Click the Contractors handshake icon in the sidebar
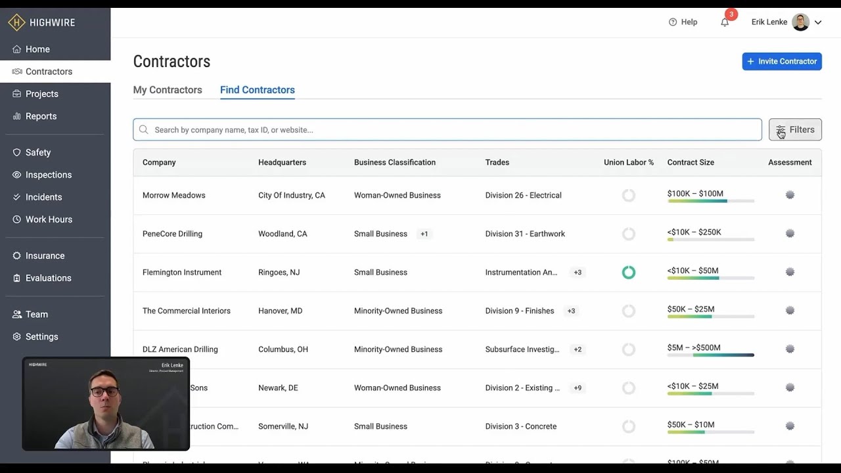Screen dimensions: 841x473 pyautogui.click(x=17, y=72)
